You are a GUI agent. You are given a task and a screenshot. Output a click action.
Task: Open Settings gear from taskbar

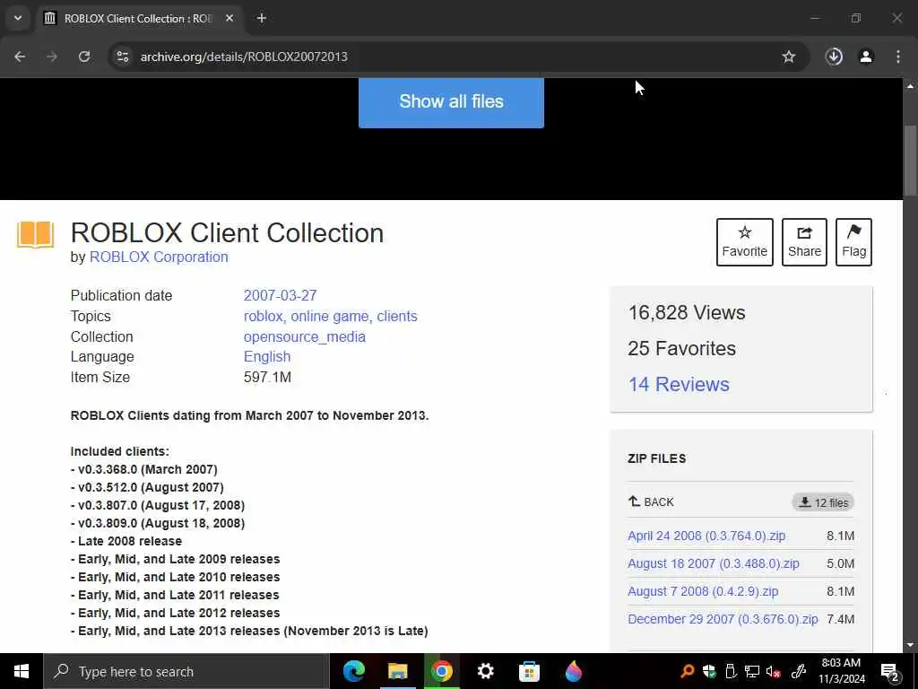tap(485, 671)
